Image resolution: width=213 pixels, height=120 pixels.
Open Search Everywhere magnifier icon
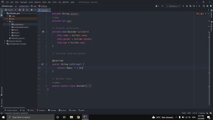[204, 6]
